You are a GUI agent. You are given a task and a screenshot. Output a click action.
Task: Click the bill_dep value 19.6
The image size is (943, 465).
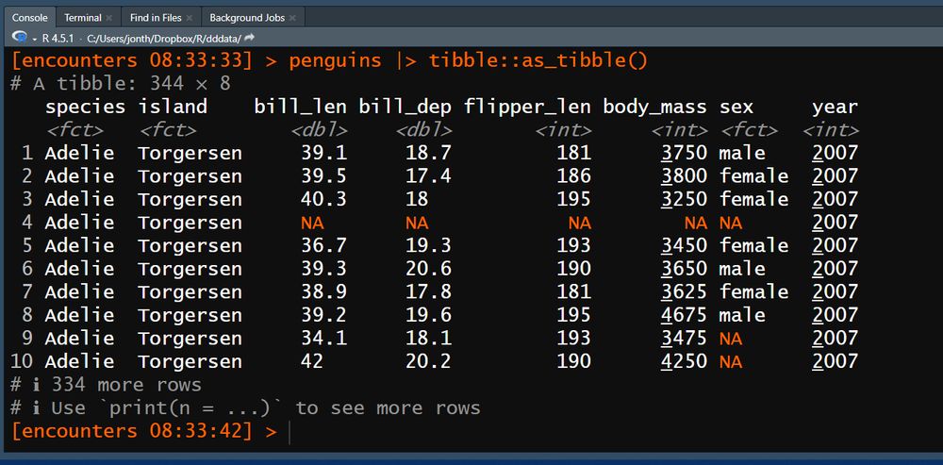coord(428,315)
